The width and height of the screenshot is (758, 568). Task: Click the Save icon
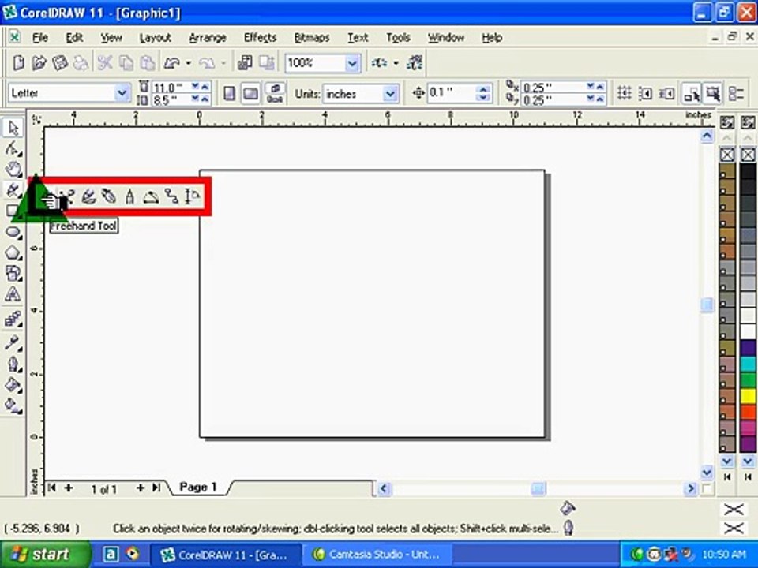(59, 63)
